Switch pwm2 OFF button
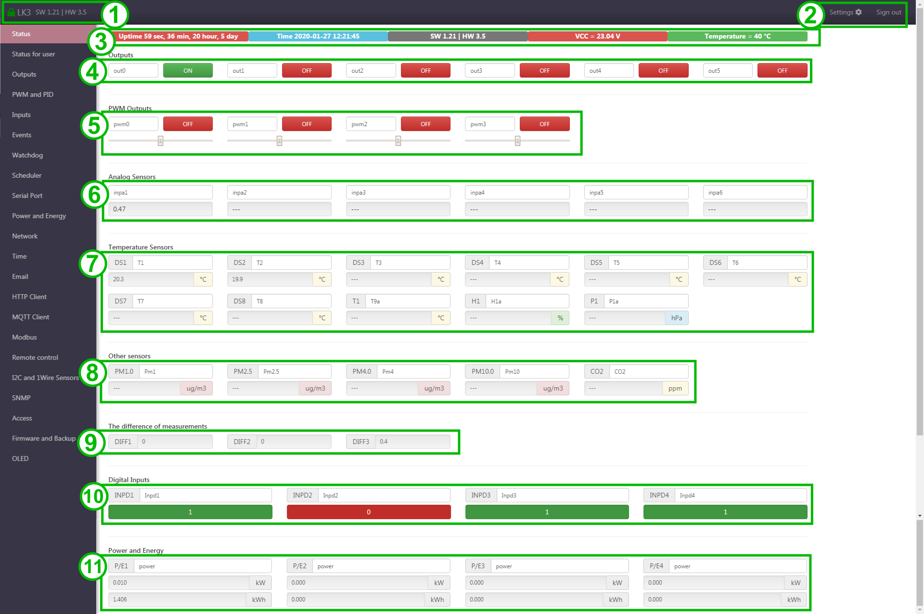 (x=425, y=124)
